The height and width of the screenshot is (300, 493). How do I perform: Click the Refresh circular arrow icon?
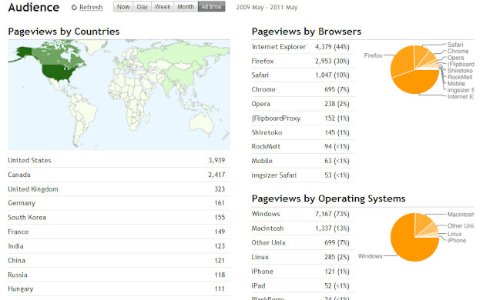[x=74, y=7]
